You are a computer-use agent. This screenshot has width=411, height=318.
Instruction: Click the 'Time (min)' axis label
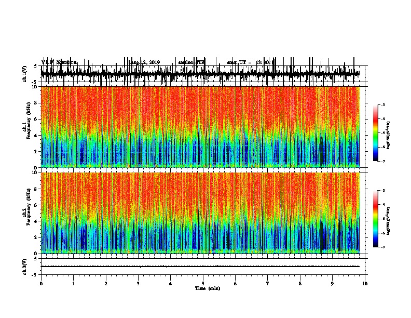pyautogui.click(x=208, y=288)
